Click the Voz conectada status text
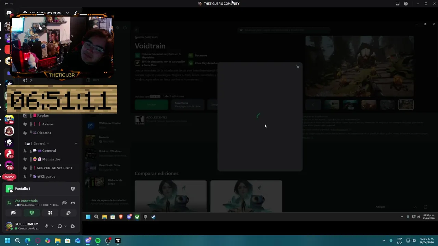438x246 pixels. pos(26,201)
